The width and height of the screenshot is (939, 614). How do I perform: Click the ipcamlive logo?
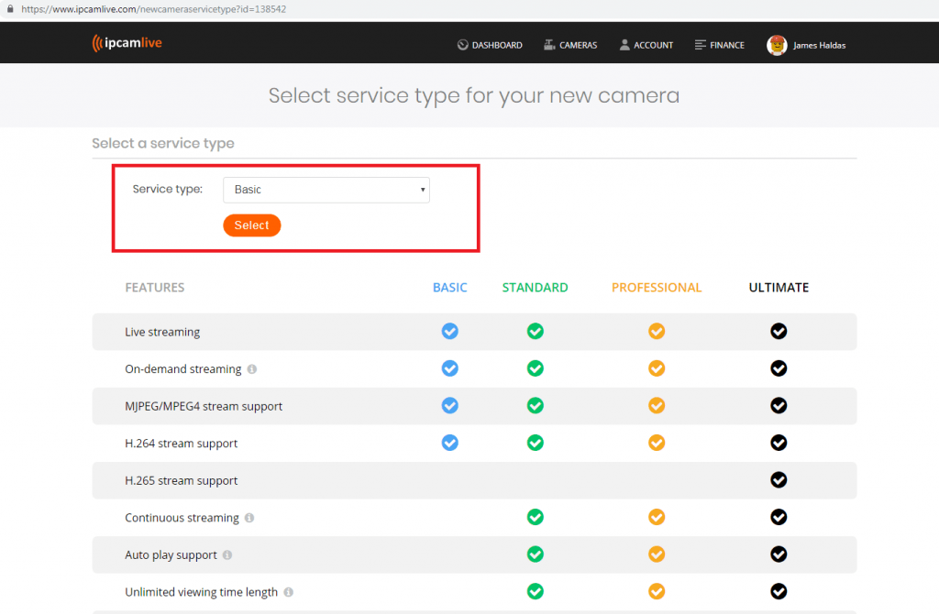pyautogui.click(x=127, y=42)
